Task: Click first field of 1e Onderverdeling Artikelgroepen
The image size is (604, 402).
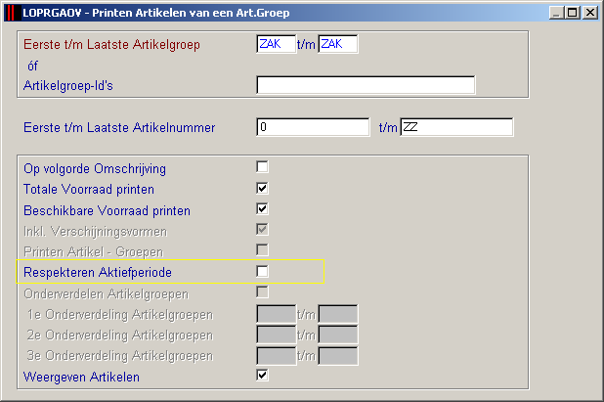Action: (x=277, y=314)
